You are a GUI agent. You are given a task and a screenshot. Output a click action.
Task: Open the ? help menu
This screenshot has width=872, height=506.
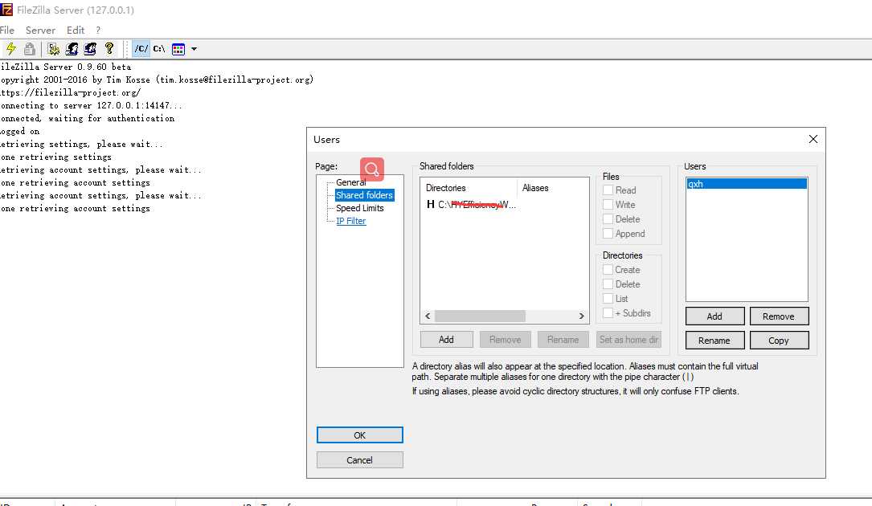(98, 30)
